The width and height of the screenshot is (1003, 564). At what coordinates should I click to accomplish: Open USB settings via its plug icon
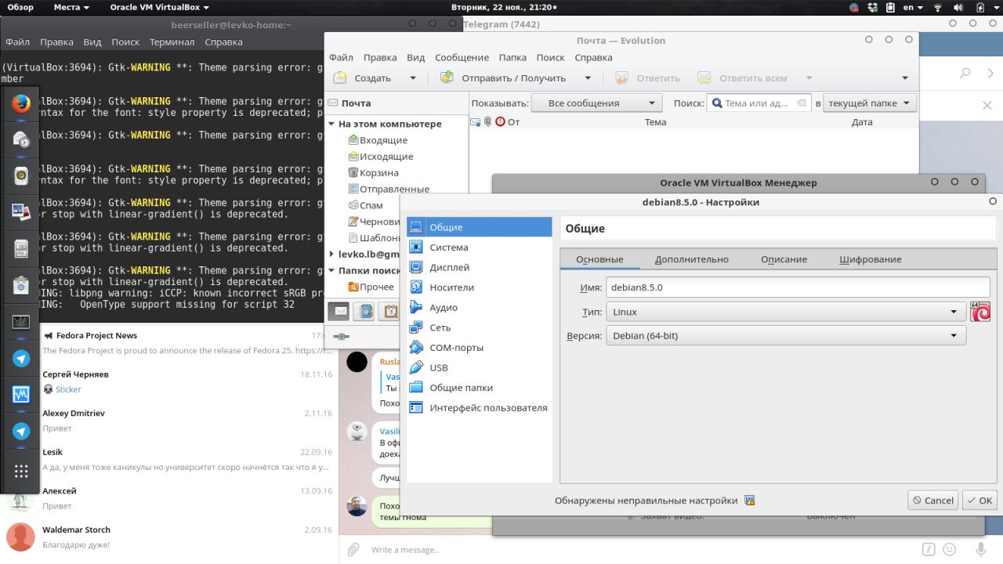(x=416, y=367)
